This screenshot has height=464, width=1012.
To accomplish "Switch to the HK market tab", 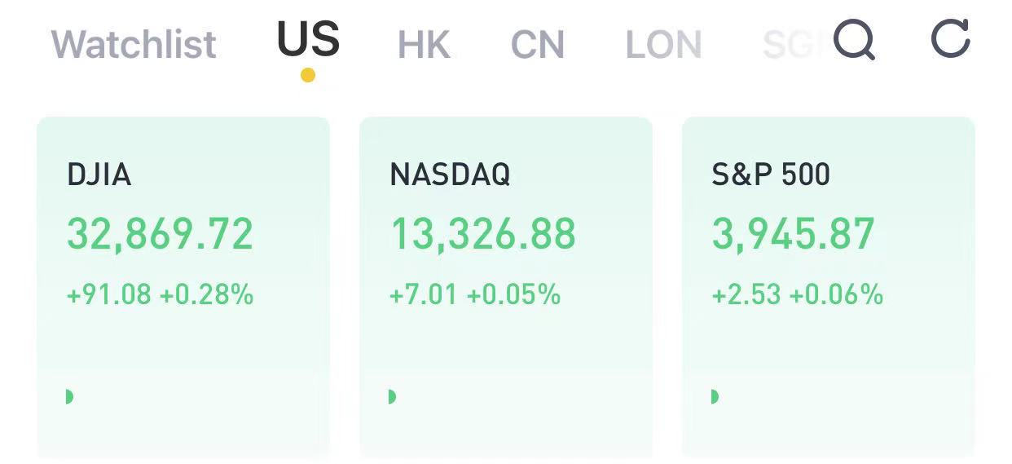I will pos(424,45).
